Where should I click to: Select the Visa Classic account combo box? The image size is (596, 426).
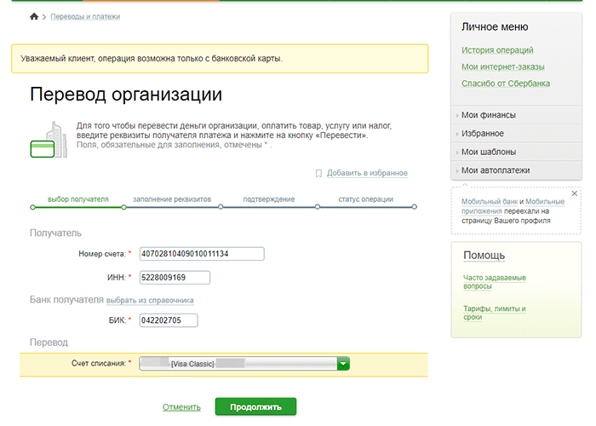click(x=244, y=364)
